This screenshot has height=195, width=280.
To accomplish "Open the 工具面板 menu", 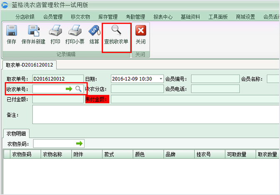I will coord(218,17).
